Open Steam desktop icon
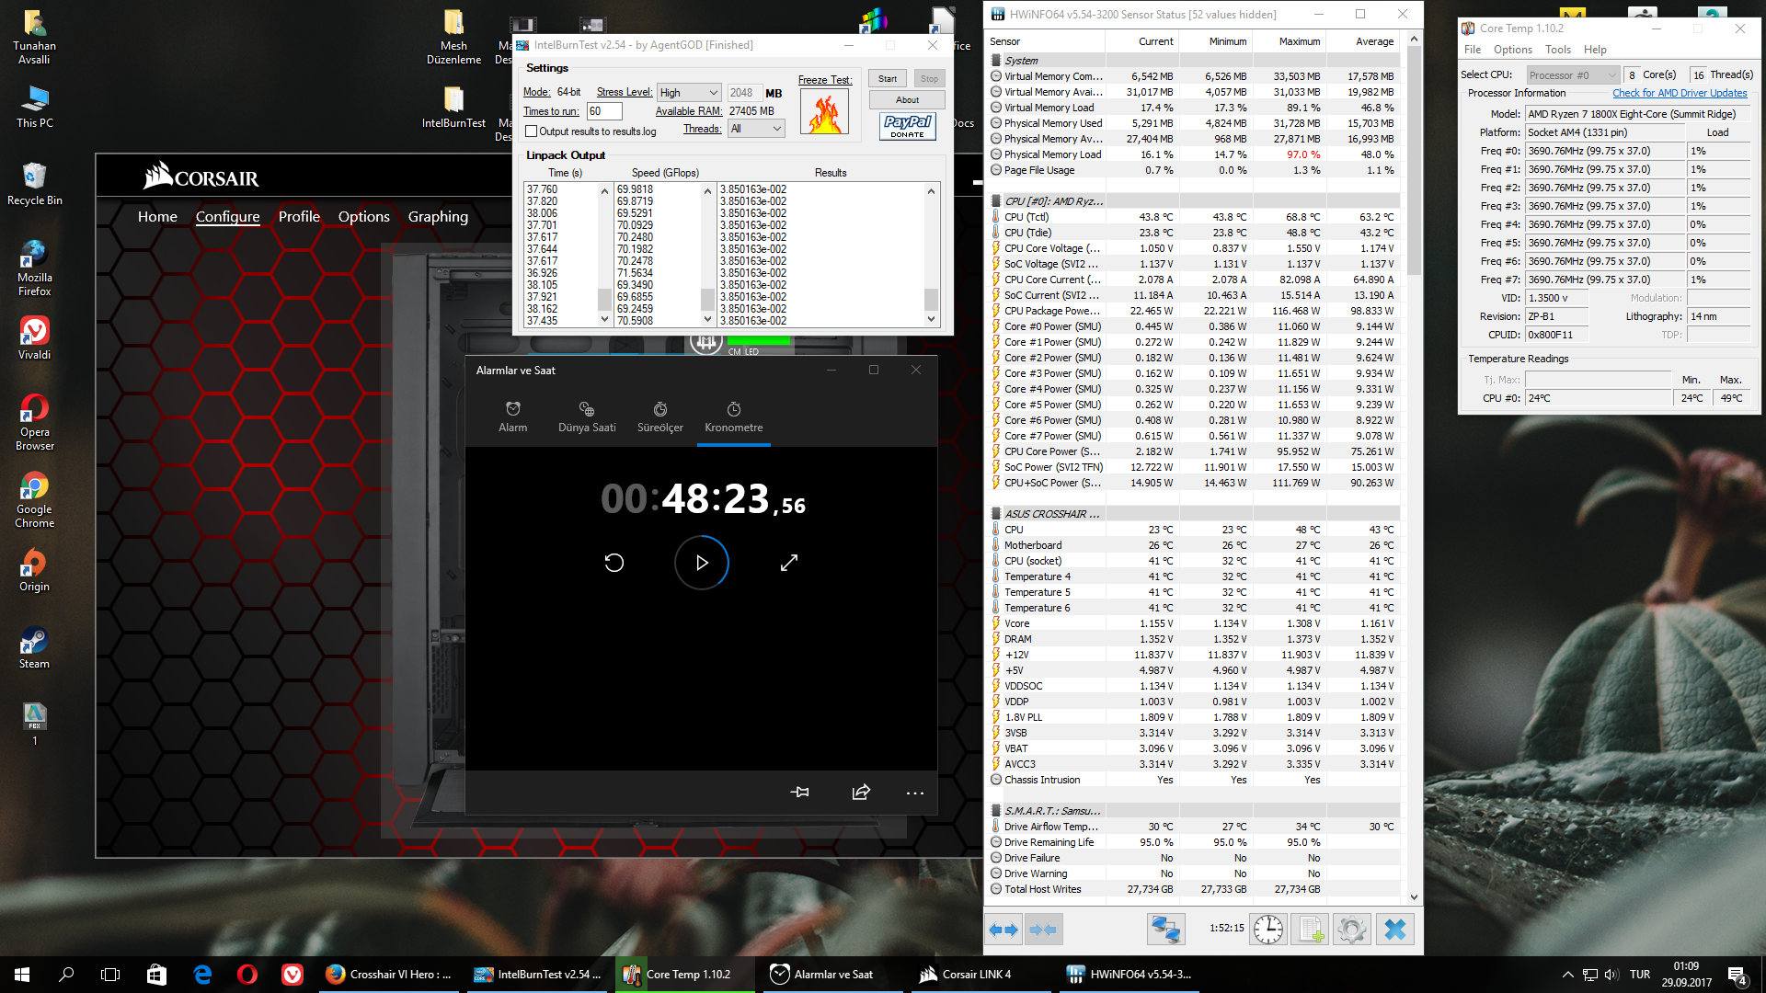The image size is (1766, 993). 35,647
